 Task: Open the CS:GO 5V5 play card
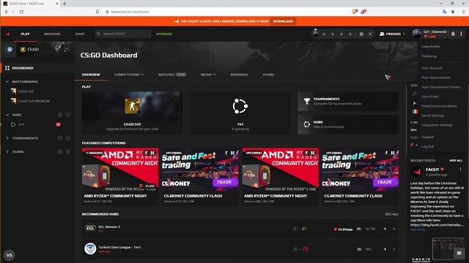coord(132,113)
